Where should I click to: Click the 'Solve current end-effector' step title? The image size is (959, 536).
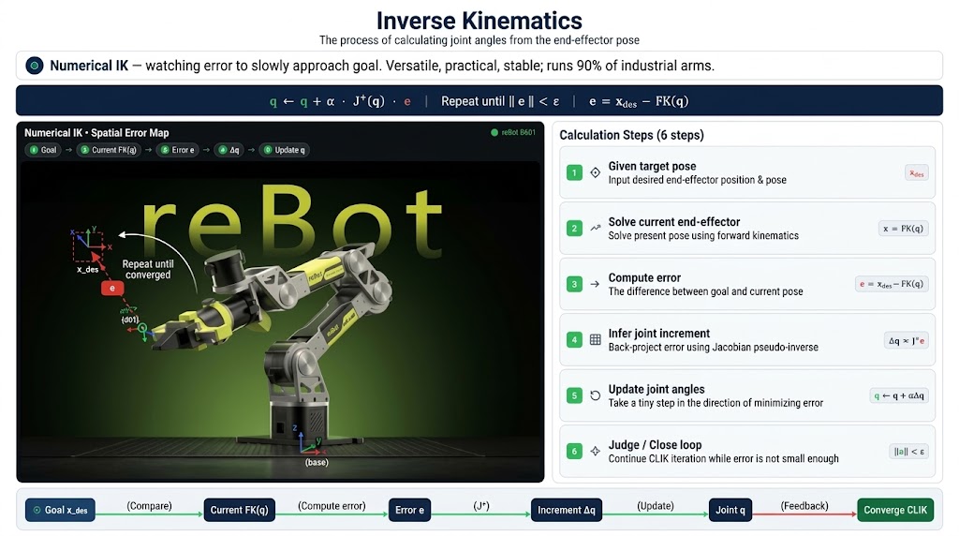click(674, 221)
